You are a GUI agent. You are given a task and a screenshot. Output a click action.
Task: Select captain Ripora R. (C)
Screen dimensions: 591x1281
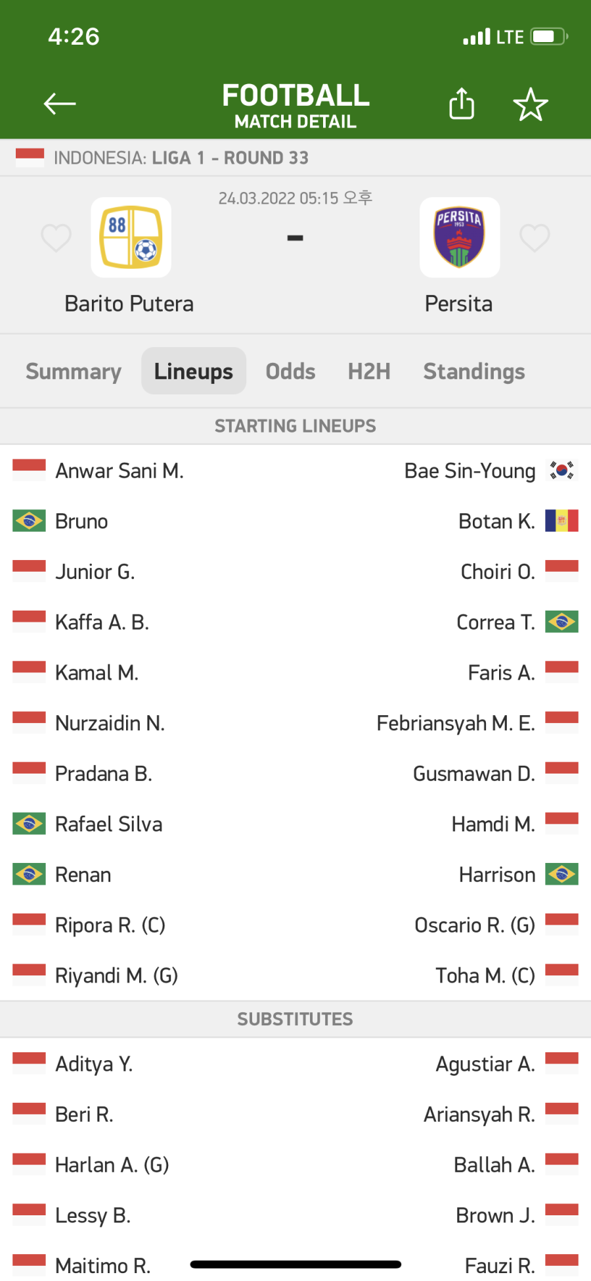(110, 925)
